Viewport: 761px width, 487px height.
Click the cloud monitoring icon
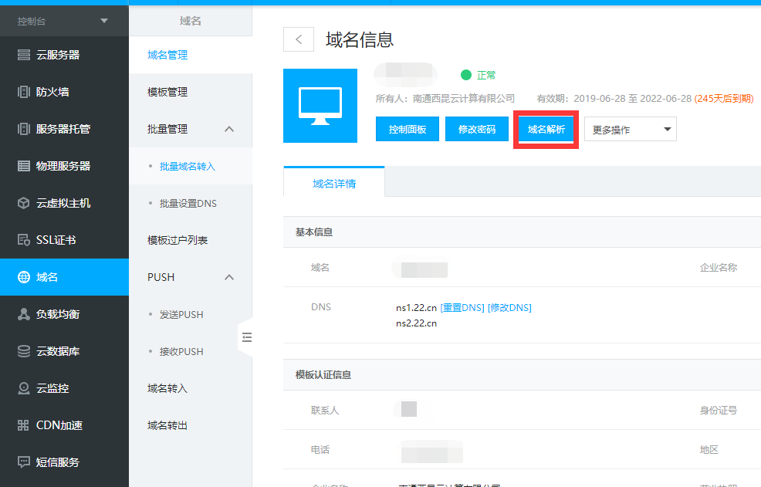[23, 388]
